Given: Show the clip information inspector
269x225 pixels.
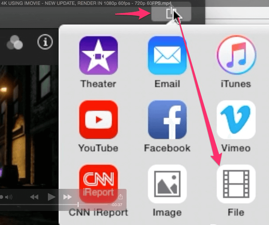Looking at the screenshot, I should click(45, 42).
